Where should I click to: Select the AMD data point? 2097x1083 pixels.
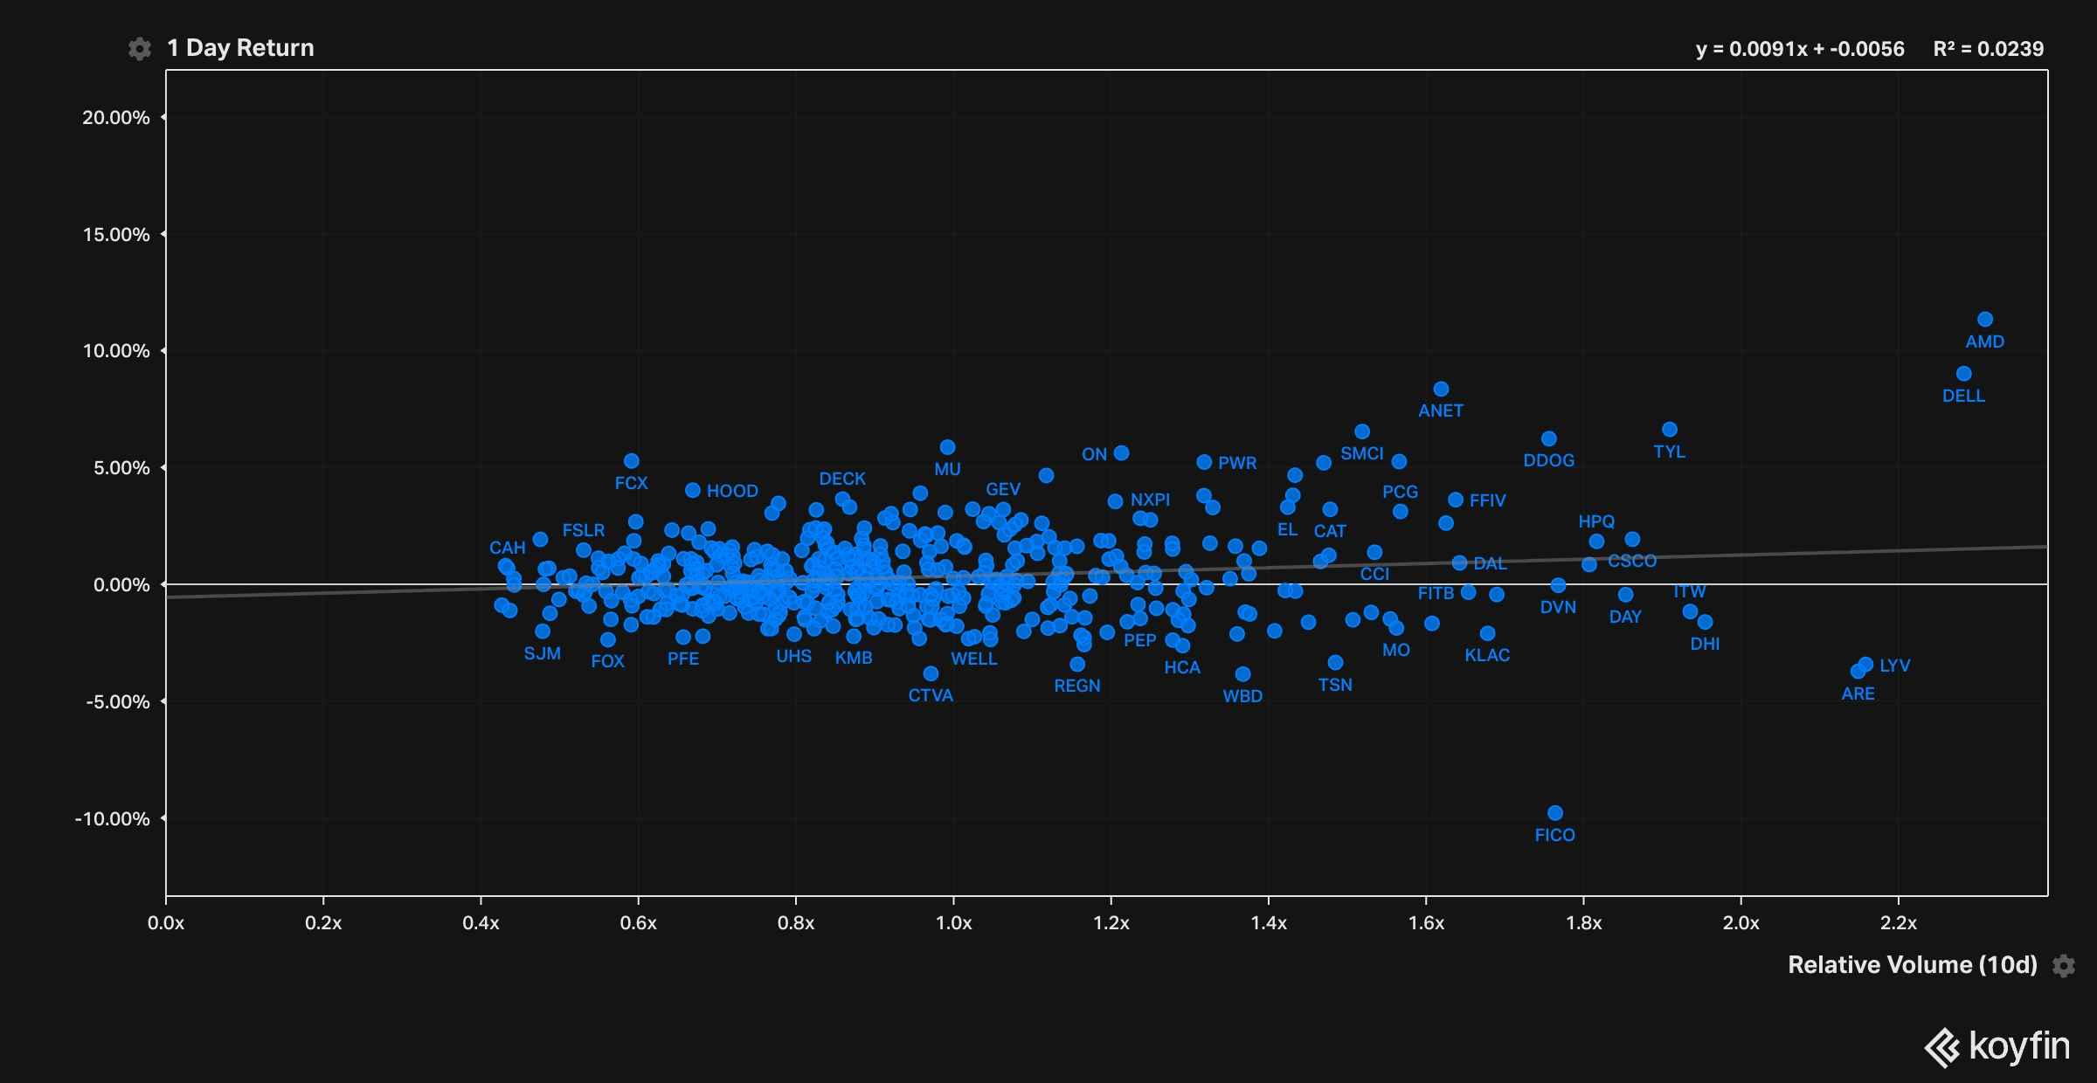point(1985,320)
